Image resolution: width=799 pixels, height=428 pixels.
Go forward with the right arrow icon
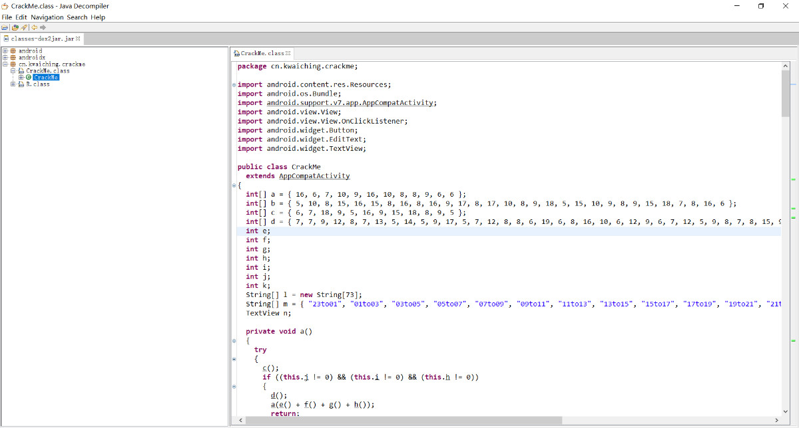[x=43, y=27]
